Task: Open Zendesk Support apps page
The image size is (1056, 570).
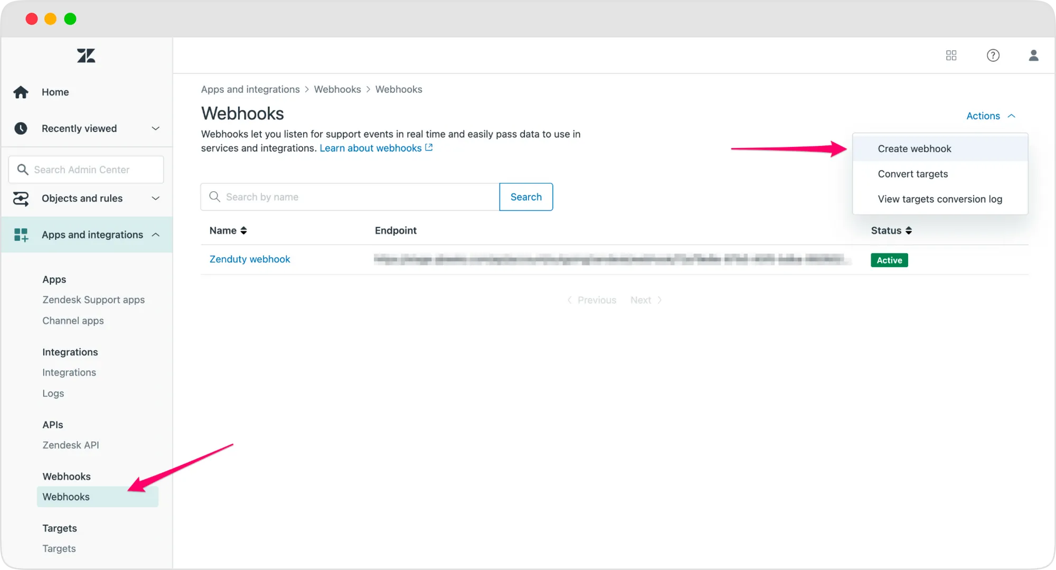Action: pyautogui.click(x=93, y=300)
